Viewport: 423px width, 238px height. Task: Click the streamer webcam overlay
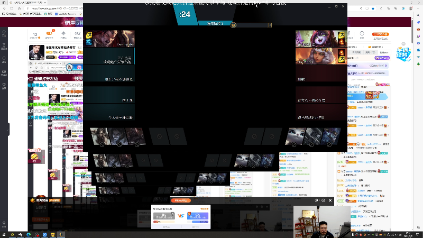pyautogui.click(x=322, y=222)
